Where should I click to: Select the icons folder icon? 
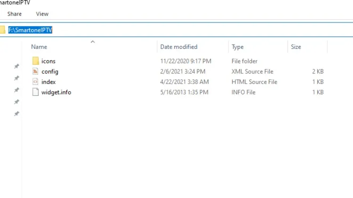pyautogui.click(x=36, y=61)
